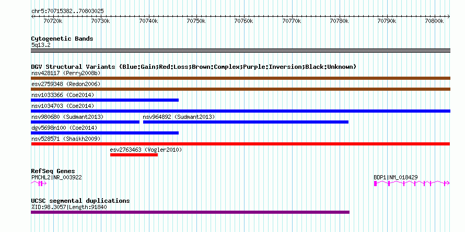Viewport: 465px width, 232px height.
Task: Open variant label nsv980680 (Sudmant2013)
Action: (x=67, y=117)
